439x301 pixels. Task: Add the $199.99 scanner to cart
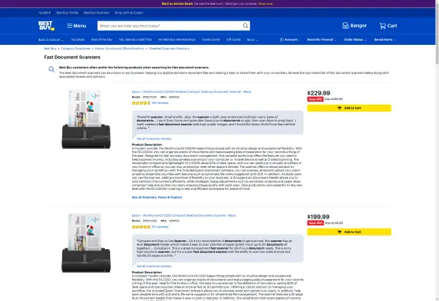pyautogui.click(x=349, y=232)
